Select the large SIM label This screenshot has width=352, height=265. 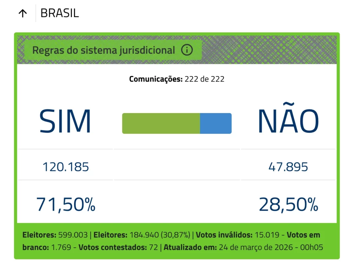65,122
